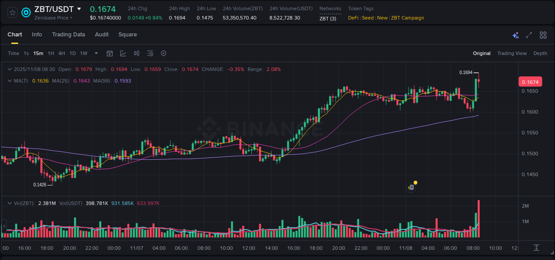Open chart settings via the hexagon icon
Image resolution: width=555 pixels, height=260 pixels.
[163, 53]
